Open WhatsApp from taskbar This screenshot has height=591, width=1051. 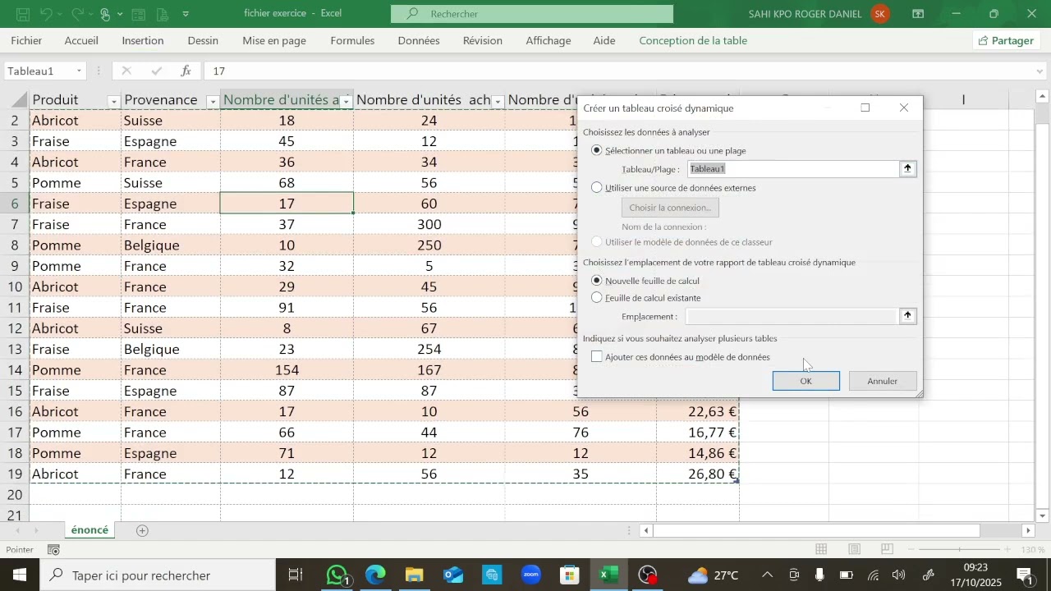click(x=337, y=575)
